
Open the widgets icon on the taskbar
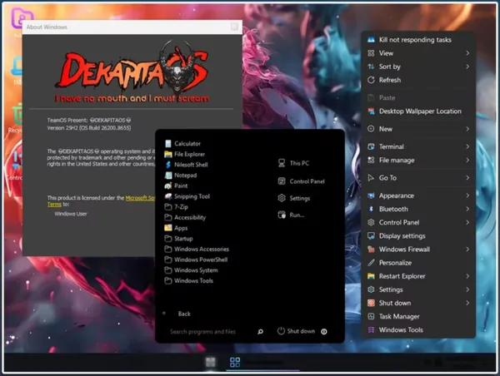[235, 362]
